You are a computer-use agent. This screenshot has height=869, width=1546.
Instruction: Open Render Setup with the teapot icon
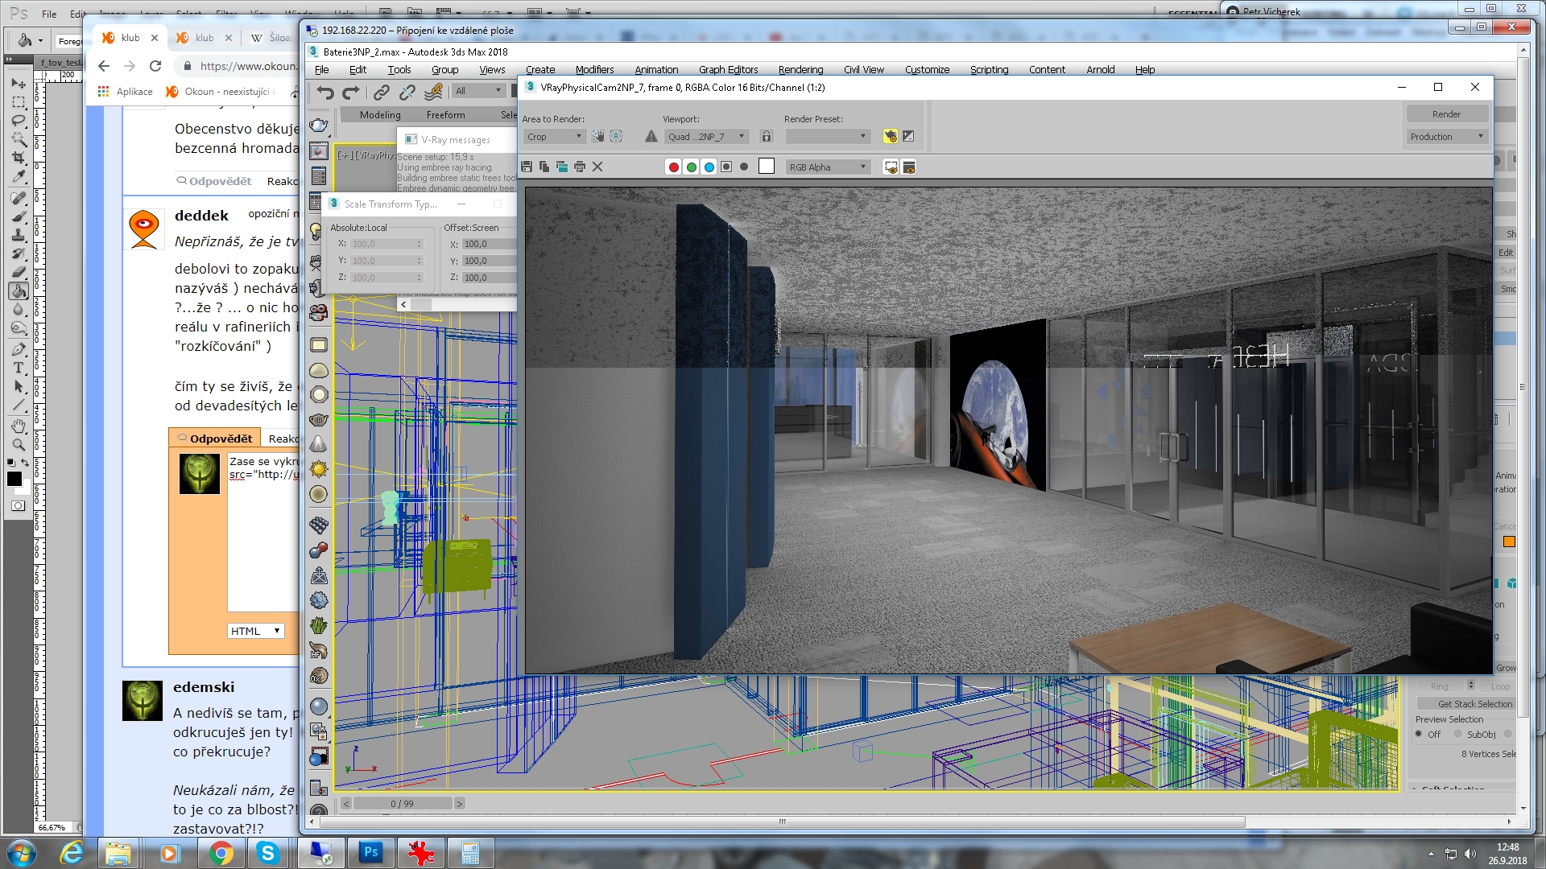890,136
